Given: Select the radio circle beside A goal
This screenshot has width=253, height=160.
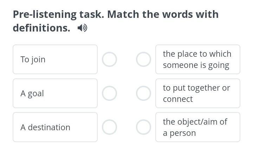Looking at the screenshot, I should tap(109, 93).
